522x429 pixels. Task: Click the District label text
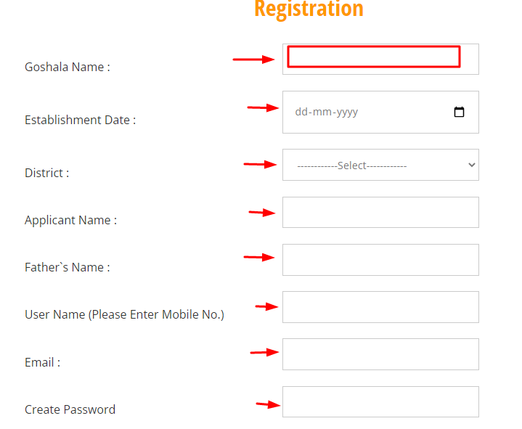coord(47,173)
